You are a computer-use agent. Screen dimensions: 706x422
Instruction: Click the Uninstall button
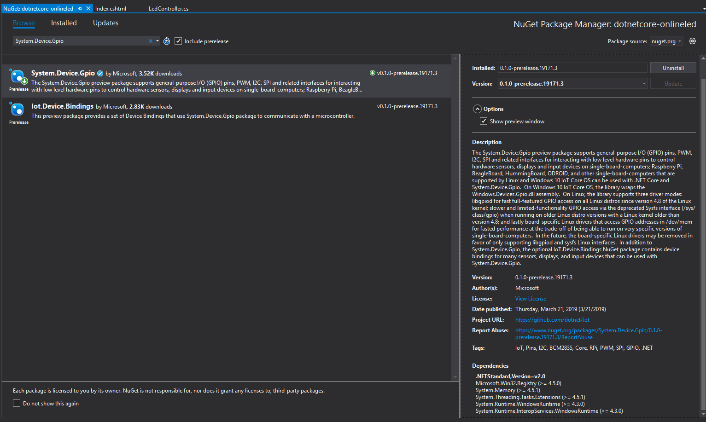tap(673, 68)
